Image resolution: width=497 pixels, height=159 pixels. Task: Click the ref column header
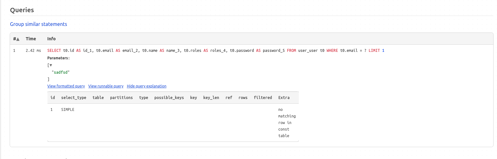(229, 98)
